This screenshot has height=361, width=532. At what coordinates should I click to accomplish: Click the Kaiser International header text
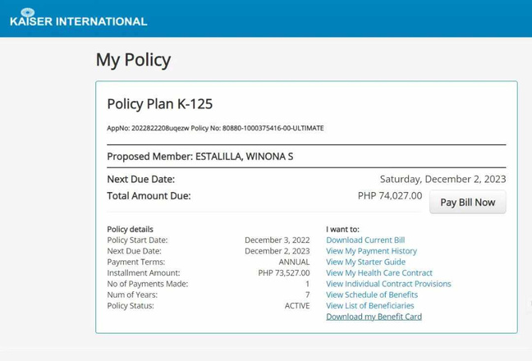79,21
